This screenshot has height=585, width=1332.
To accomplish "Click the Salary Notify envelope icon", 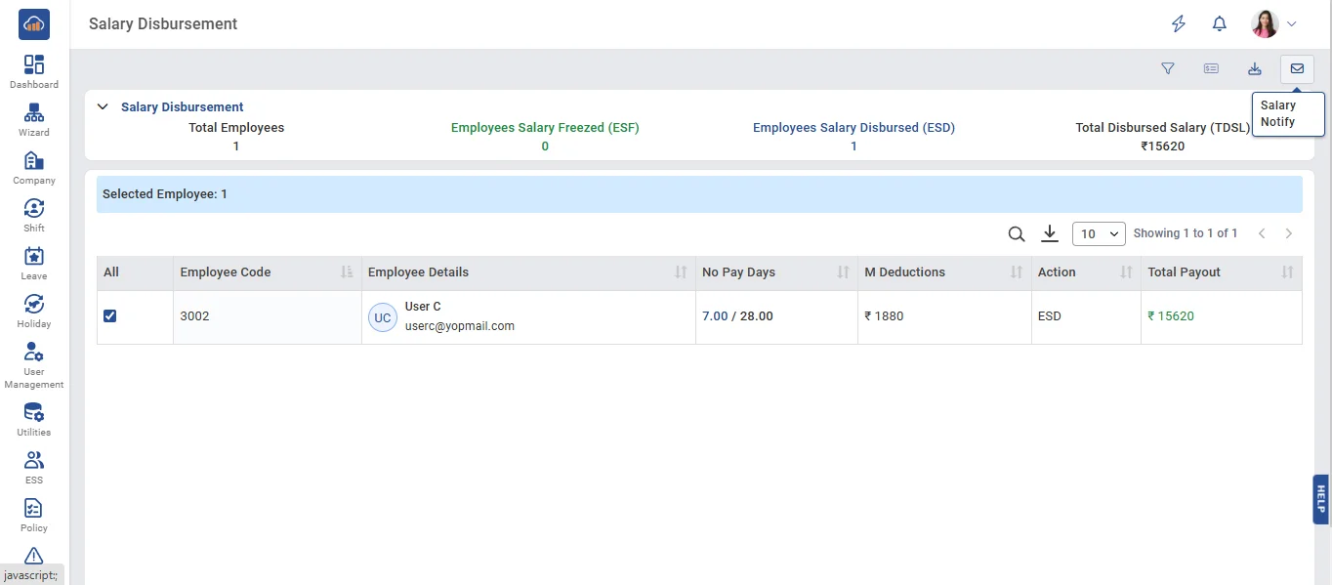I will coord(1297,68).
